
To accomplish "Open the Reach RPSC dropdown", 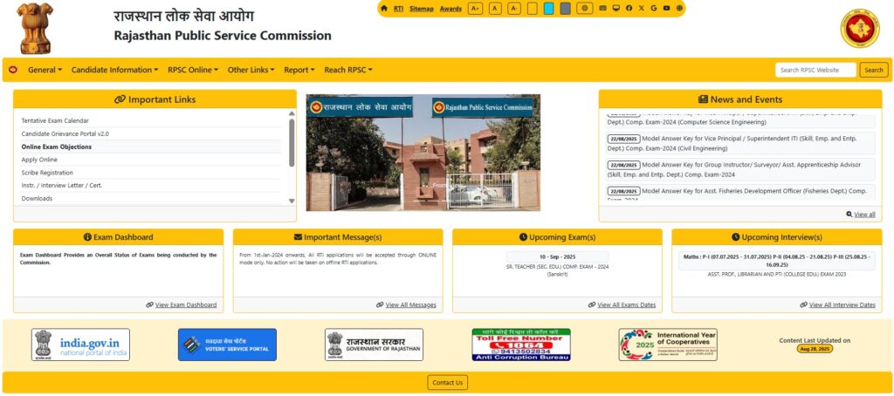I will click(x=348, y=70).
